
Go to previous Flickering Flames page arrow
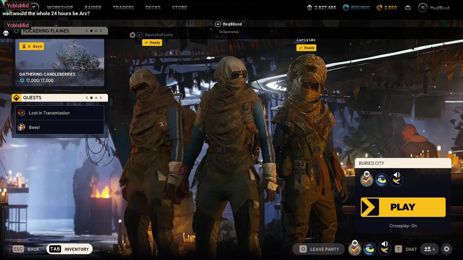[87, 31]
